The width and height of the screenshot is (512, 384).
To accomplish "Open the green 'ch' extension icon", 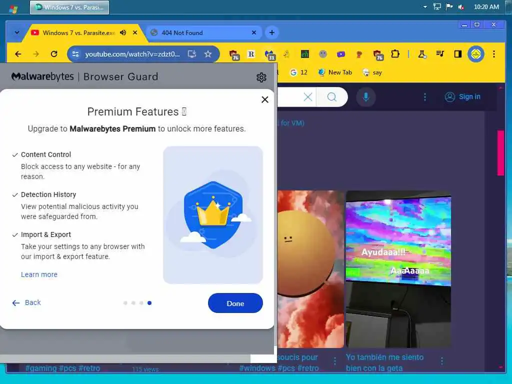I will tap(305, 54).
